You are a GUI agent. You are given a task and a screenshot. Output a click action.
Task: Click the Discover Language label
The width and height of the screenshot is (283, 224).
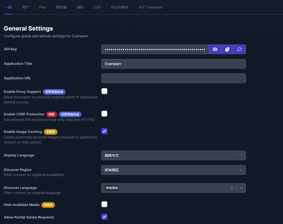coord(20,188)
